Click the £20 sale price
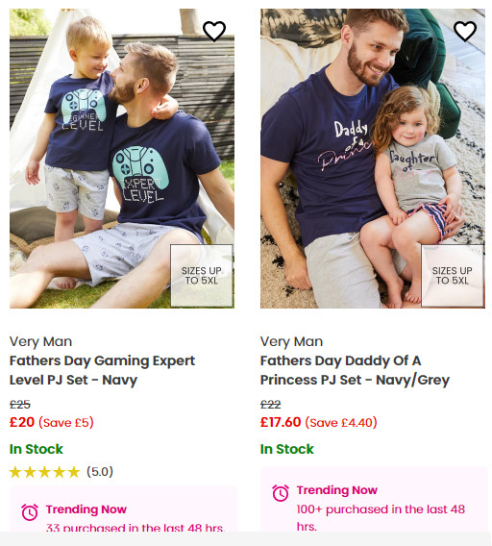Viewport: 492px width, 546px height. (22, 422)
